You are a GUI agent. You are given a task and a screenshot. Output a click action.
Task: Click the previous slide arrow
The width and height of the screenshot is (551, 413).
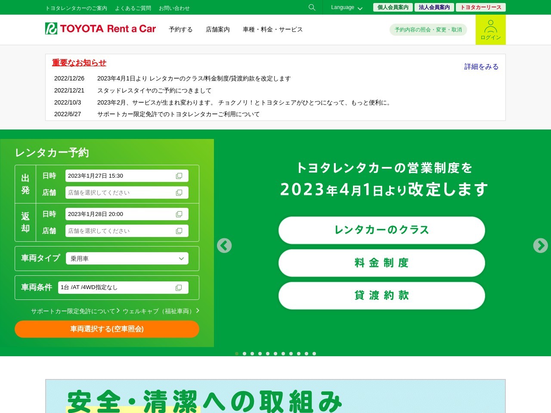click(224, 246)
